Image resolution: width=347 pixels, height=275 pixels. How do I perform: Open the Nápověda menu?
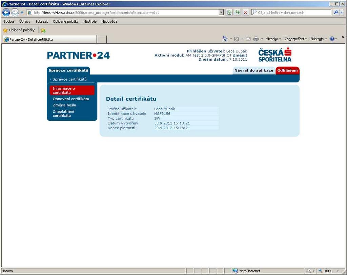click(109, 21)
